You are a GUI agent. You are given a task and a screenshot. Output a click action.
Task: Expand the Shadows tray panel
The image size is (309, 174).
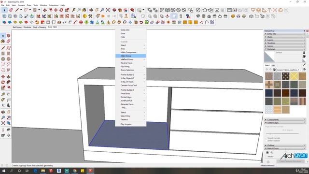(285, 43)
